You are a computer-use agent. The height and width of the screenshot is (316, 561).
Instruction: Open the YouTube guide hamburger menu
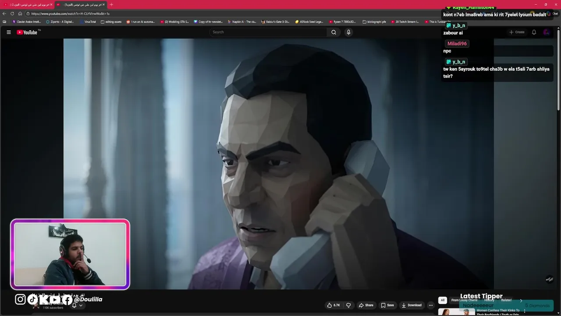click(x=8, y=32)
